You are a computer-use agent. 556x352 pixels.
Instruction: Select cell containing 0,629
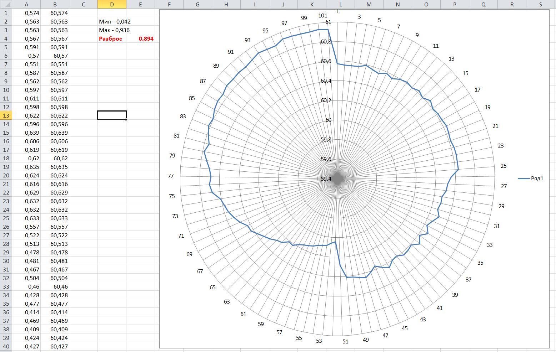pos(26,192)
